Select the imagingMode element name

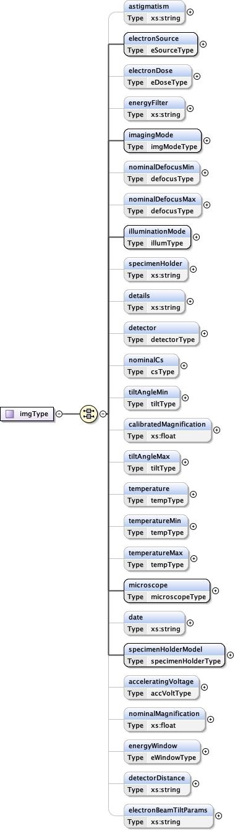150,135
